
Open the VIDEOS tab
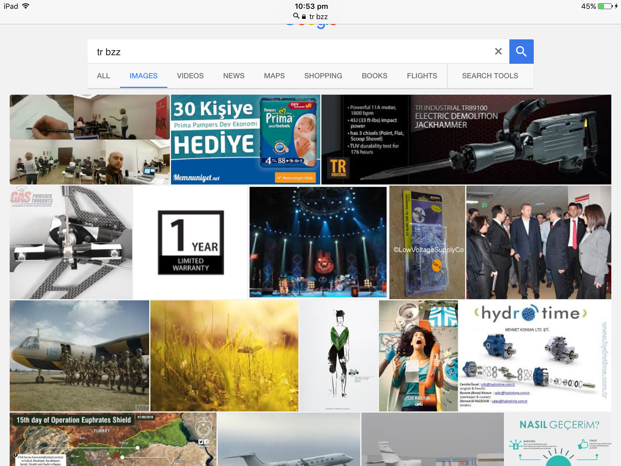coord(190,76)
